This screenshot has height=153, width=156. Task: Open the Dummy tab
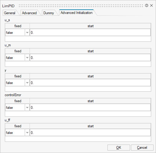[49, 13]
